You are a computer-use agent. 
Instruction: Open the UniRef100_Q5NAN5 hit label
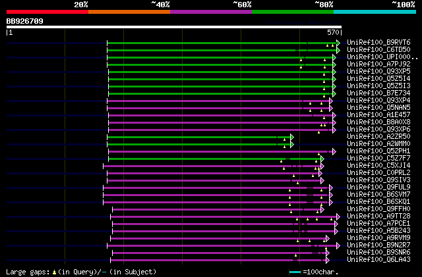click(378, 108)
